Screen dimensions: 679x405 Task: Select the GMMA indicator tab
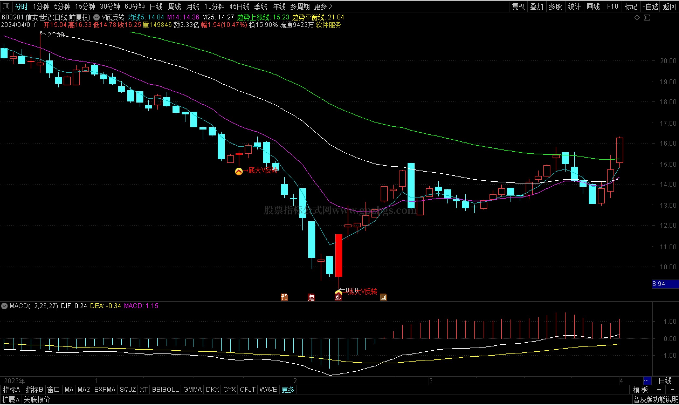192,390
